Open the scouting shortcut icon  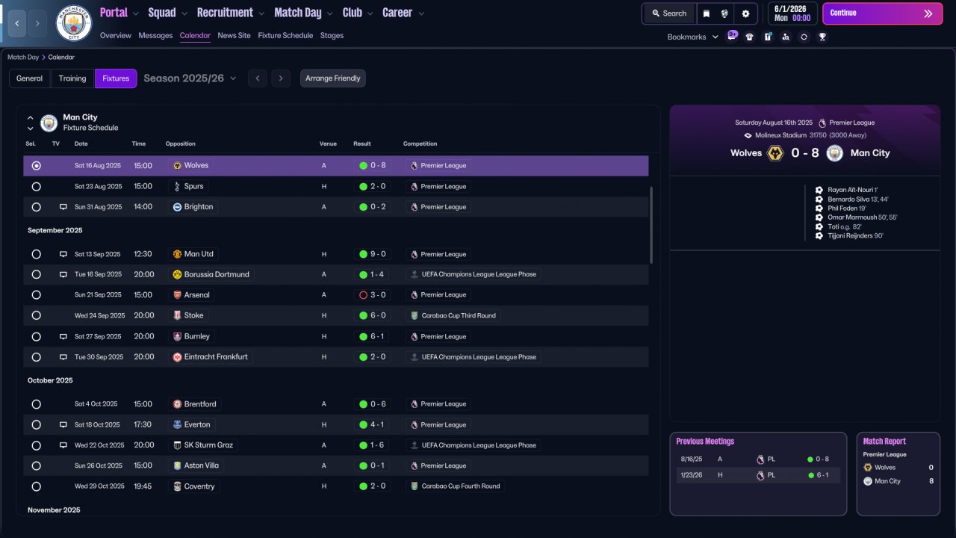point(786,37)
